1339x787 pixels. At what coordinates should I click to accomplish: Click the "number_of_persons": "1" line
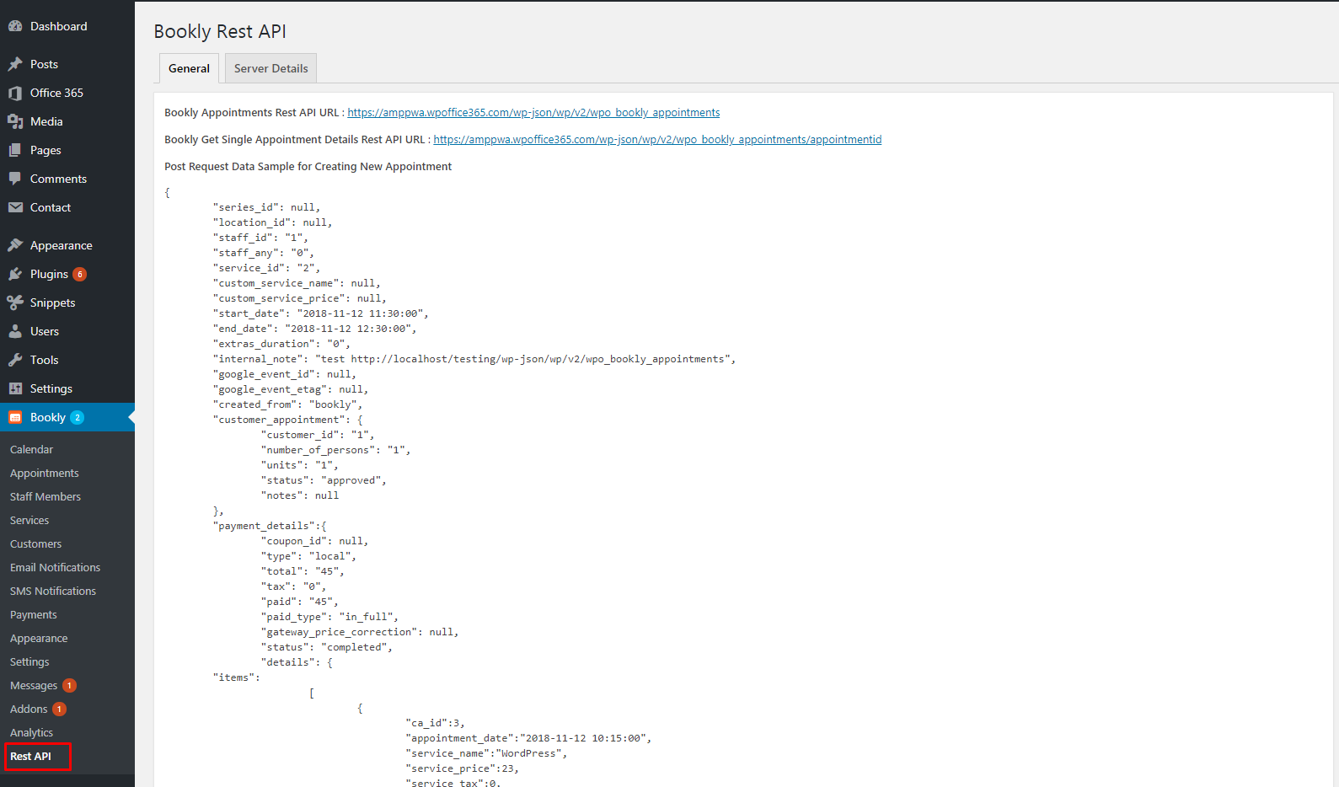[x=336, y=450]
